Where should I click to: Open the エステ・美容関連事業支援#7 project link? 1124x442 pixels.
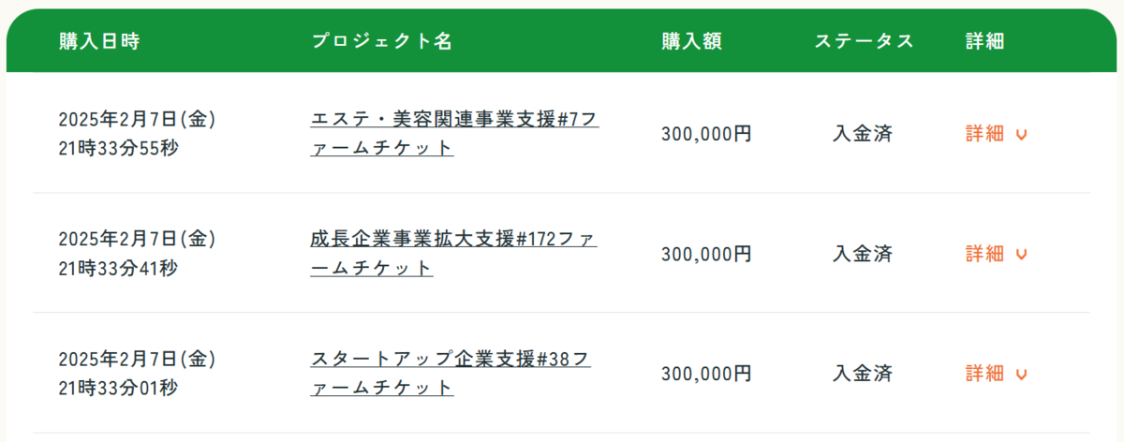click(454, 134)
